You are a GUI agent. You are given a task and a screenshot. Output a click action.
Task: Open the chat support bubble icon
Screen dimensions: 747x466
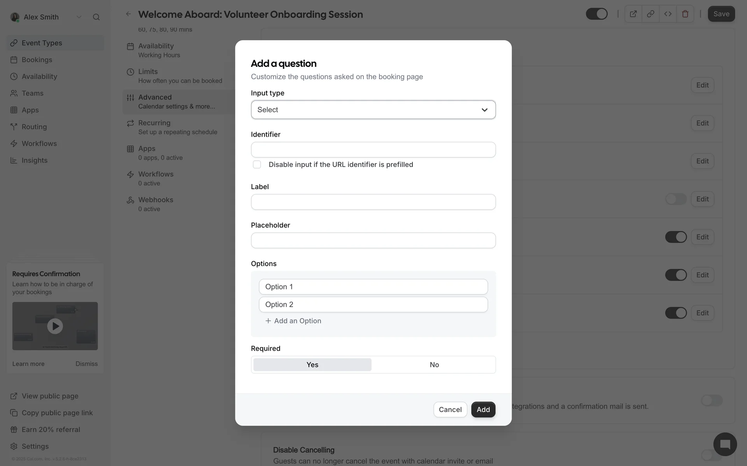coord(725,444)
